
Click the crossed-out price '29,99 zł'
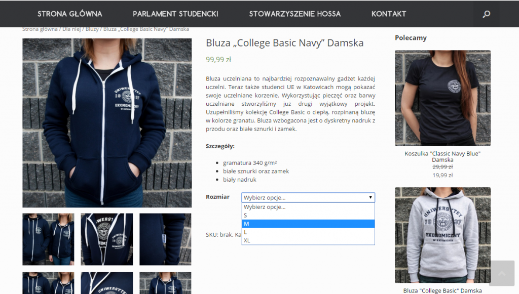pos(442,167)
